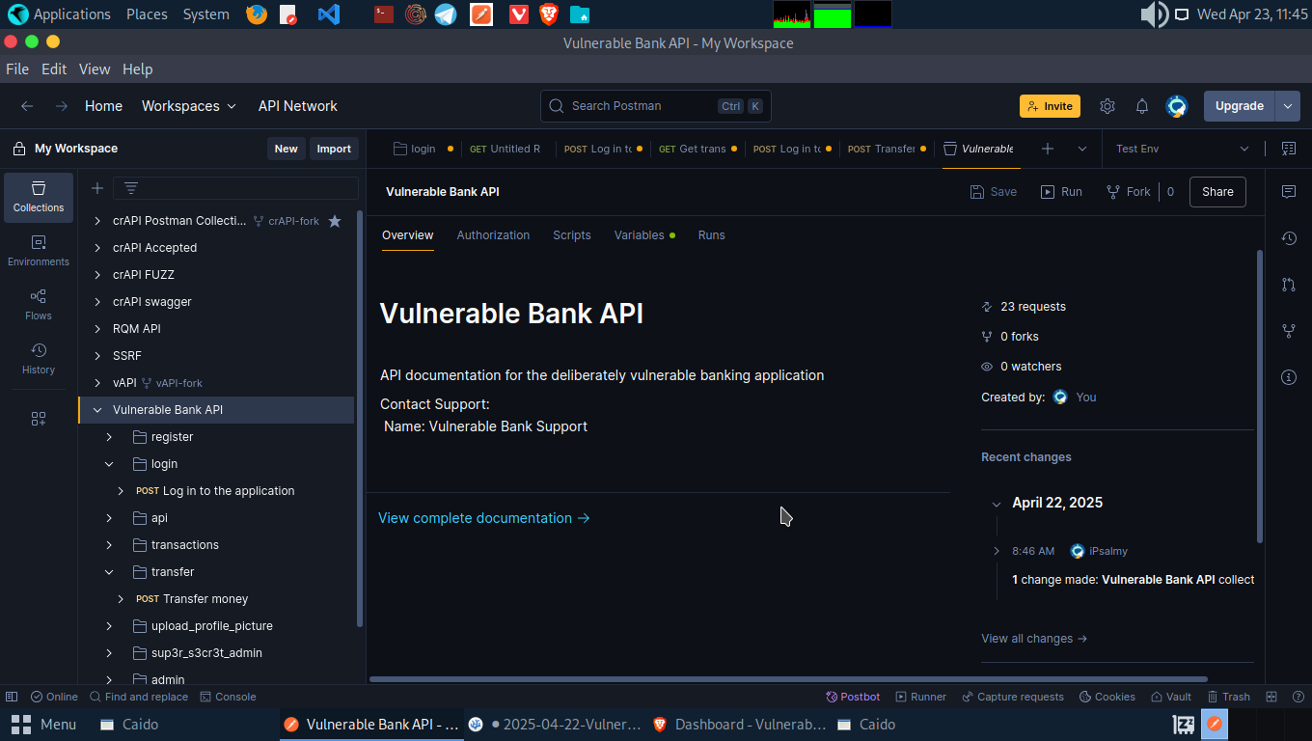Open the View menu
Image resolution: width=1312 pixels, height=741 pixels.
[95, 69]
